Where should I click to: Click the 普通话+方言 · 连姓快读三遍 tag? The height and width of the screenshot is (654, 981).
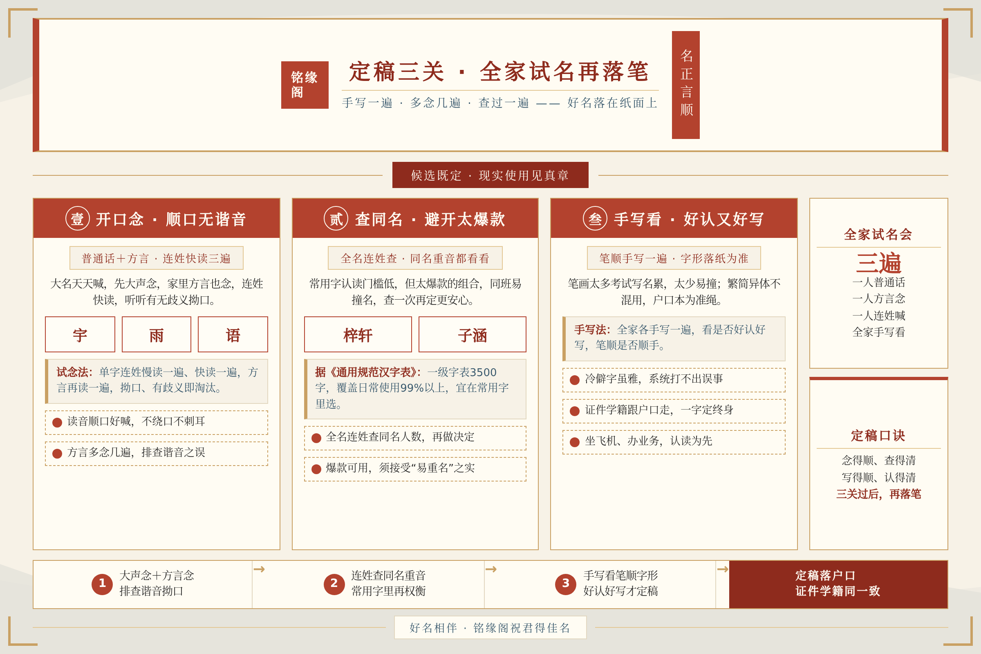tap(157, 258)
